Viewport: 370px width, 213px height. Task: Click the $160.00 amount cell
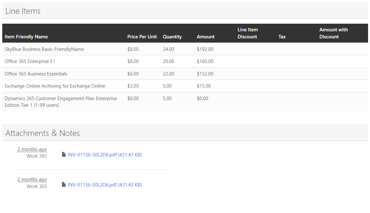[205, 61]
